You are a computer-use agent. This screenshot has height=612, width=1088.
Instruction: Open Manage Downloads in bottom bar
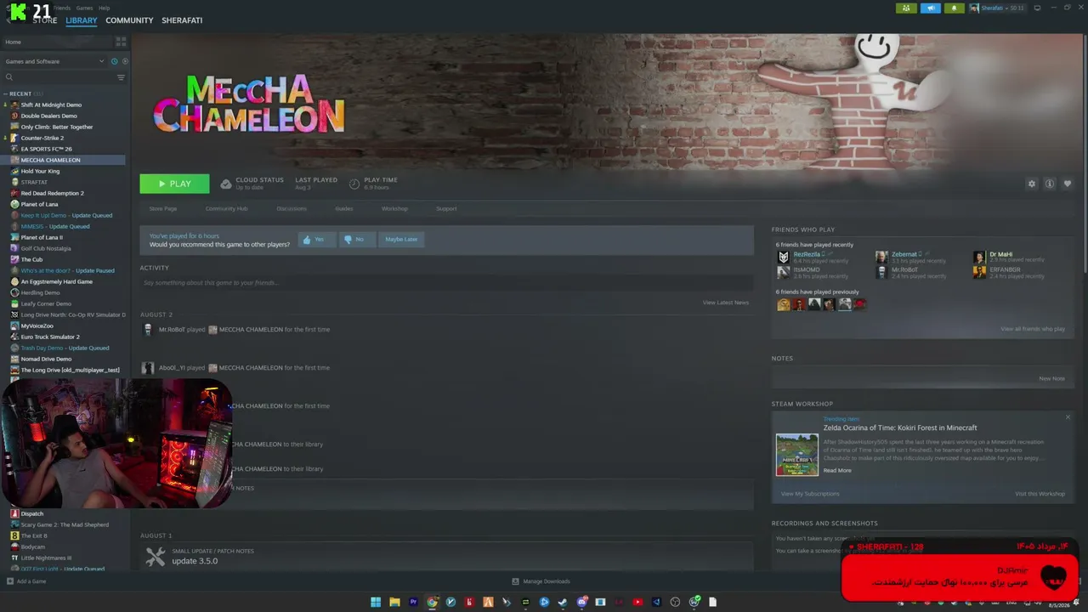pyautogui.click(x=541, y=581)
